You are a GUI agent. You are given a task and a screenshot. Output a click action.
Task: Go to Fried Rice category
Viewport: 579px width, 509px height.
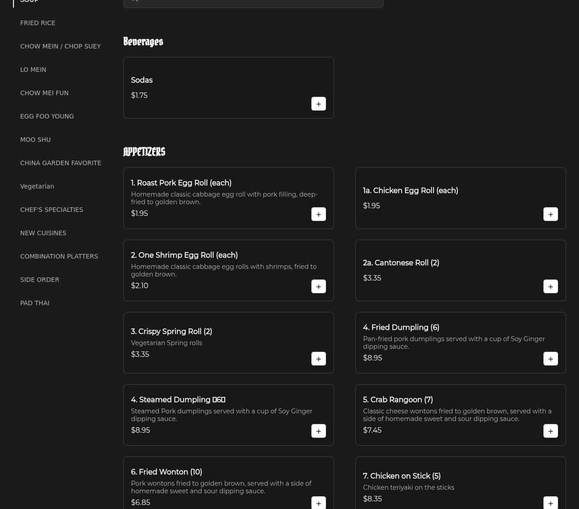pos(38,23)
